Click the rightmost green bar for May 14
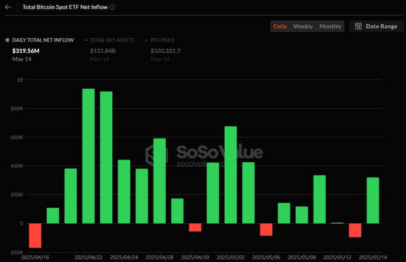The height and width of the screenshot is (262, 406). pos(372,200)
